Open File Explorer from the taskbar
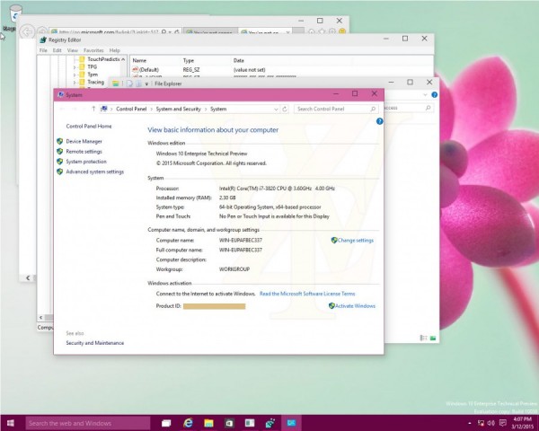 (208, 422)
